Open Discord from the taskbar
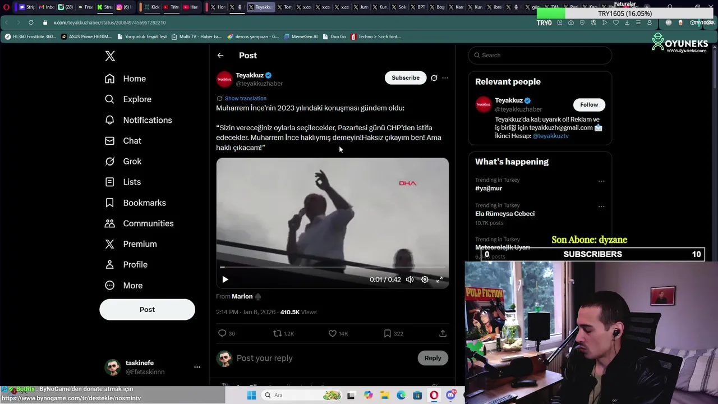Viewport: 718px width, 404px height. [450, 395]
